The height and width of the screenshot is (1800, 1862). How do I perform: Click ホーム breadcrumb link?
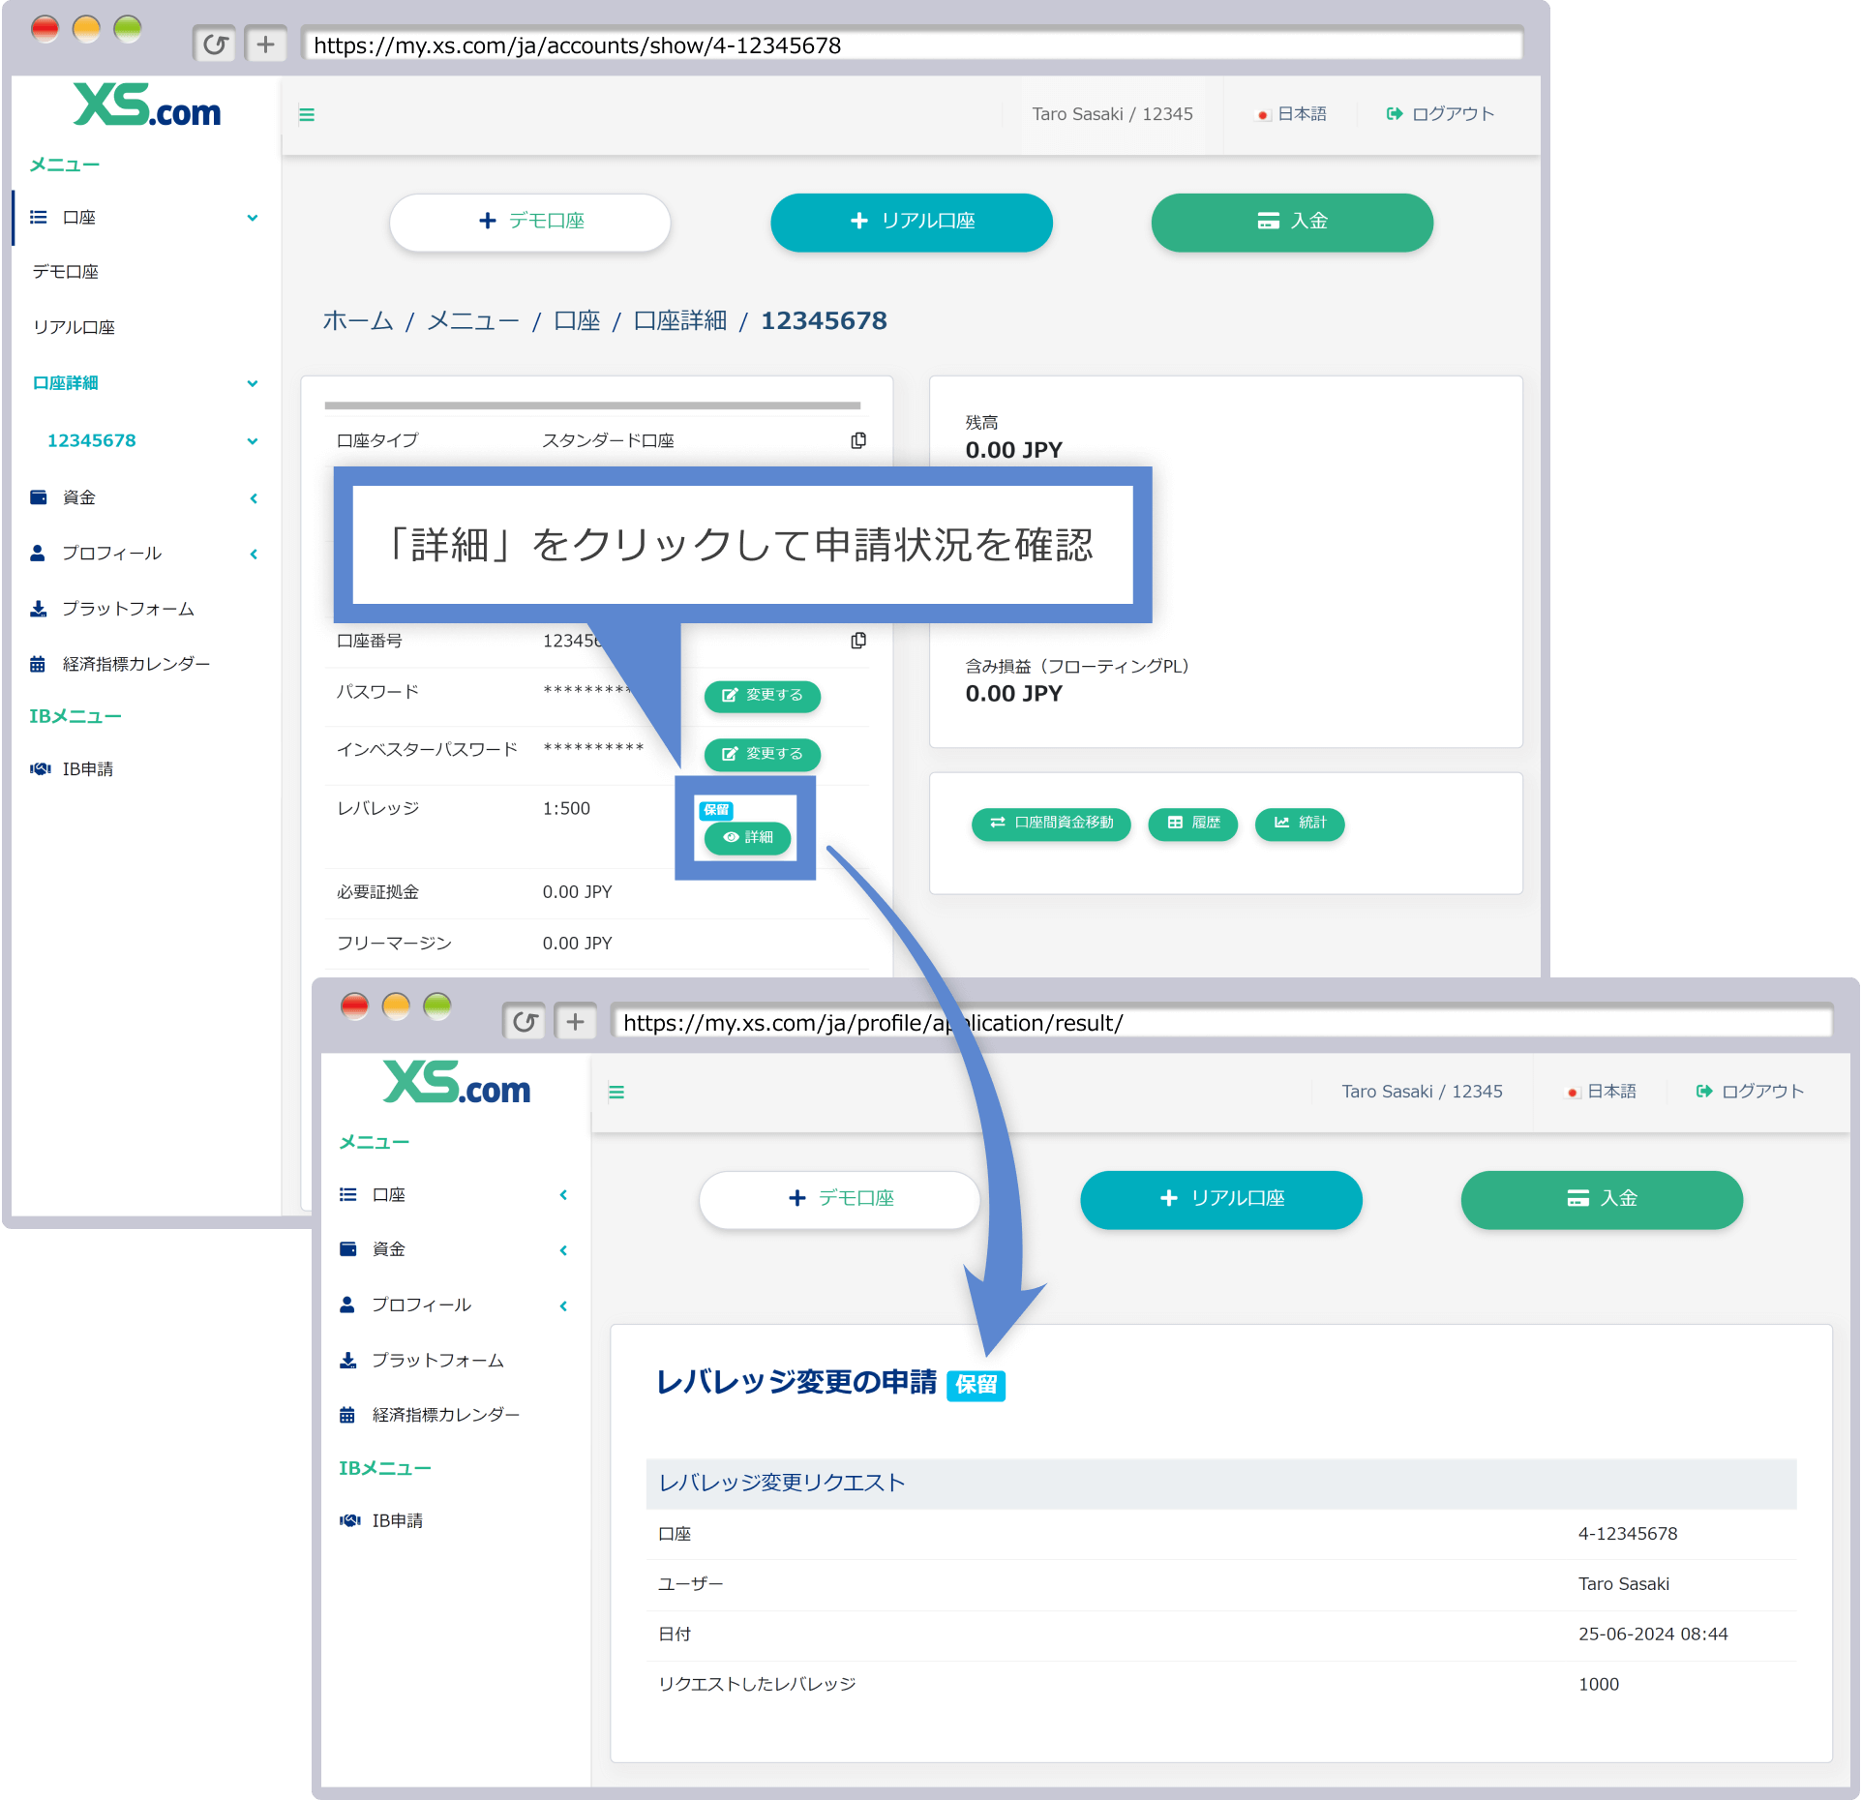(358, 321)
